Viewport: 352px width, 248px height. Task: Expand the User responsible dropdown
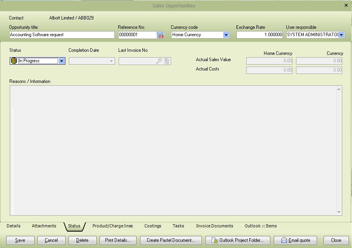coord(341,35)
